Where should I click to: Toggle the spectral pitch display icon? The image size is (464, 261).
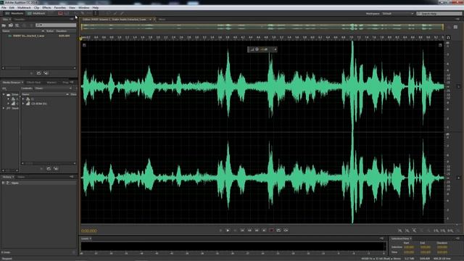coord(67,13)
